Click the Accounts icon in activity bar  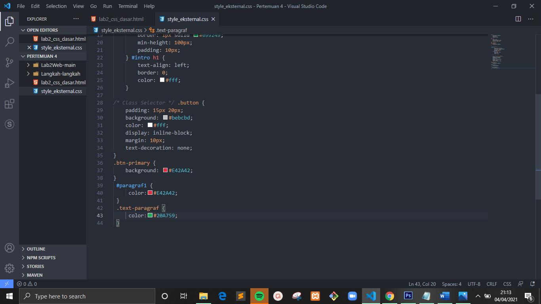9,249
